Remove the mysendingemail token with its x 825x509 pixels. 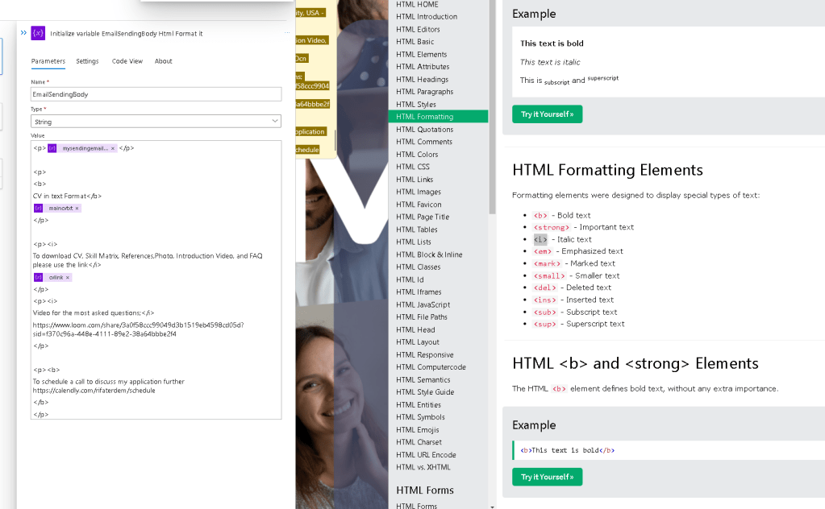coord(113,149)
